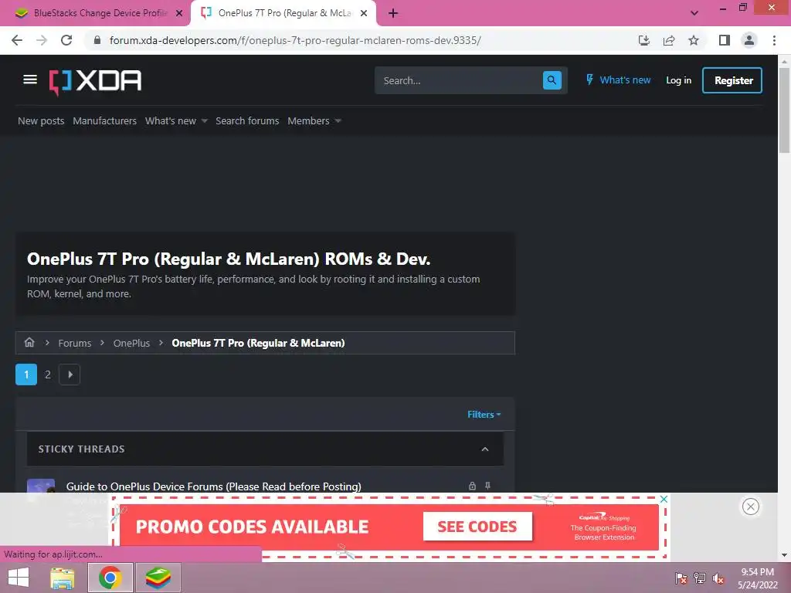This screenshot has width=791, height=593.
Task: Open the OnePlus breadcrumb link
Action: [x=131, y=343]
